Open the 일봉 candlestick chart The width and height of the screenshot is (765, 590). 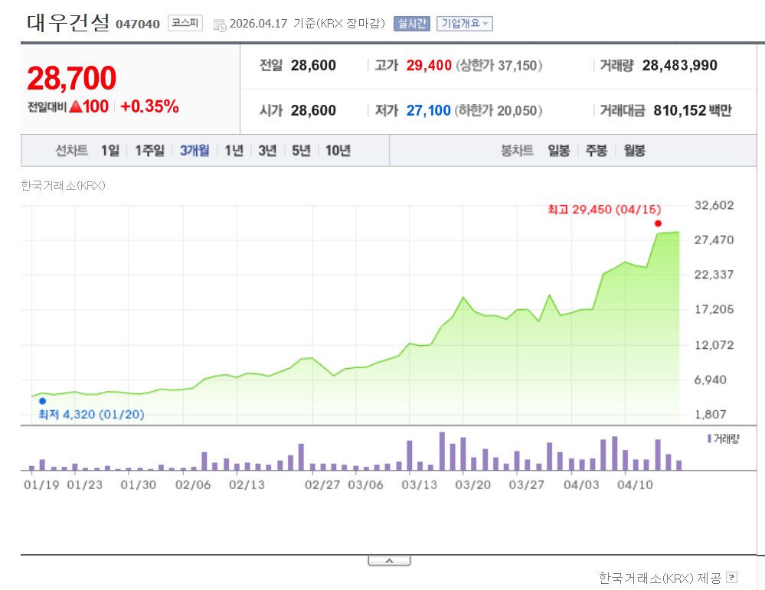pos(558,151)
